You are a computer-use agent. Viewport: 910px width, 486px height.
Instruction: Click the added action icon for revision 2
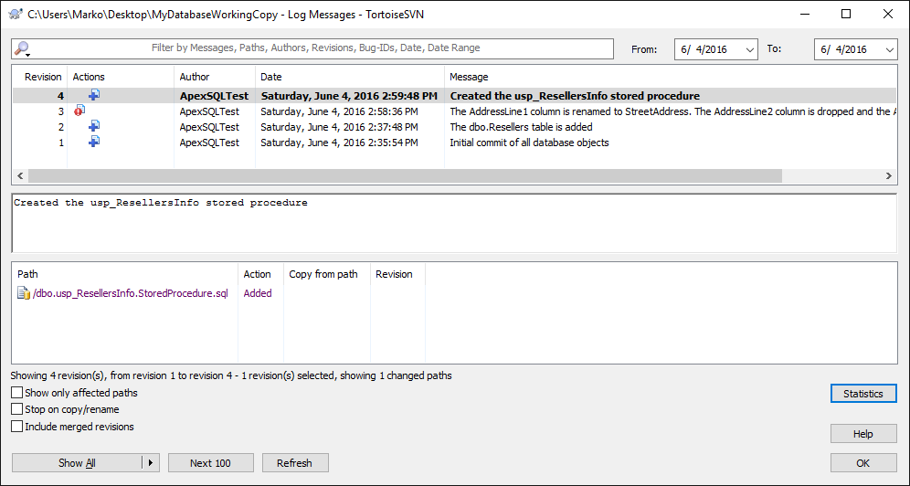point(94,126)
